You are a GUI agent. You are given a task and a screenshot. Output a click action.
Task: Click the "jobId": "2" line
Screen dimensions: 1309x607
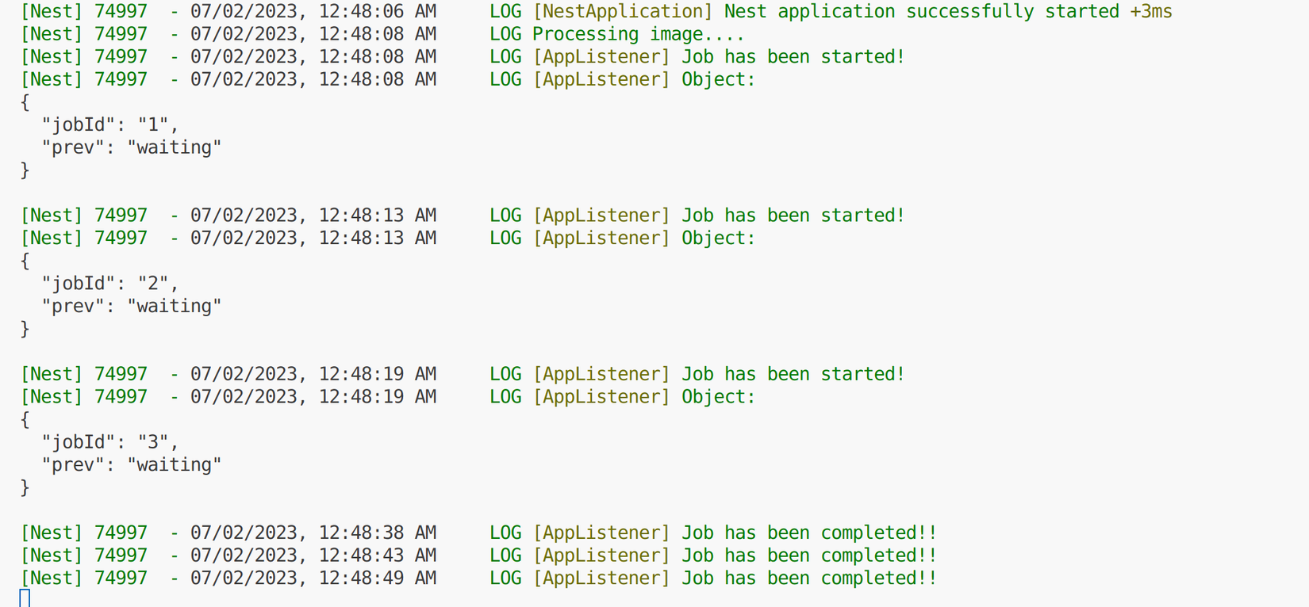pos(110,284)
